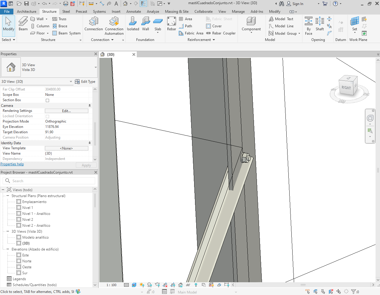This screenshot has height=295, width=380.
Task: Select the Shaft opening tool
Action: point(320,24)
